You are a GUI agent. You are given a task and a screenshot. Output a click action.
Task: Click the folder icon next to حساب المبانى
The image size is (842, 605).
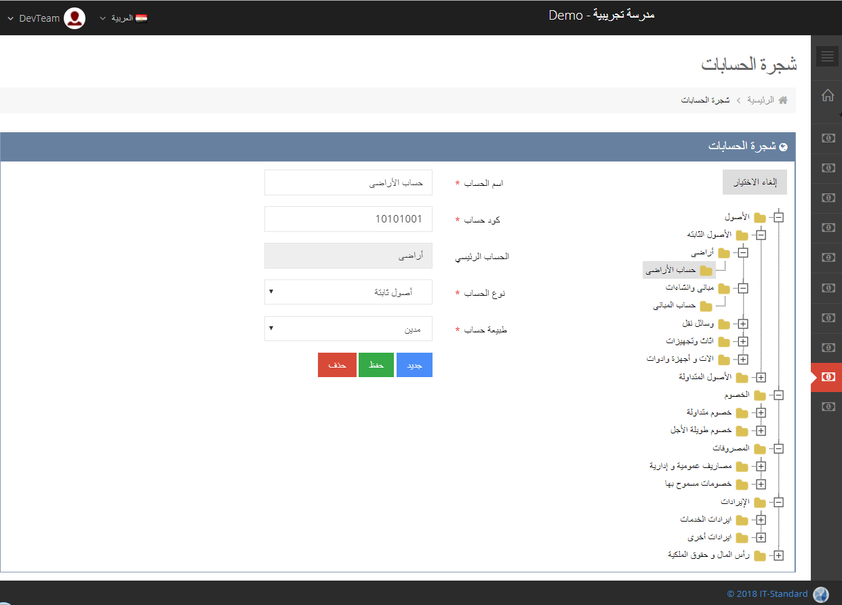tap(707, 307)
